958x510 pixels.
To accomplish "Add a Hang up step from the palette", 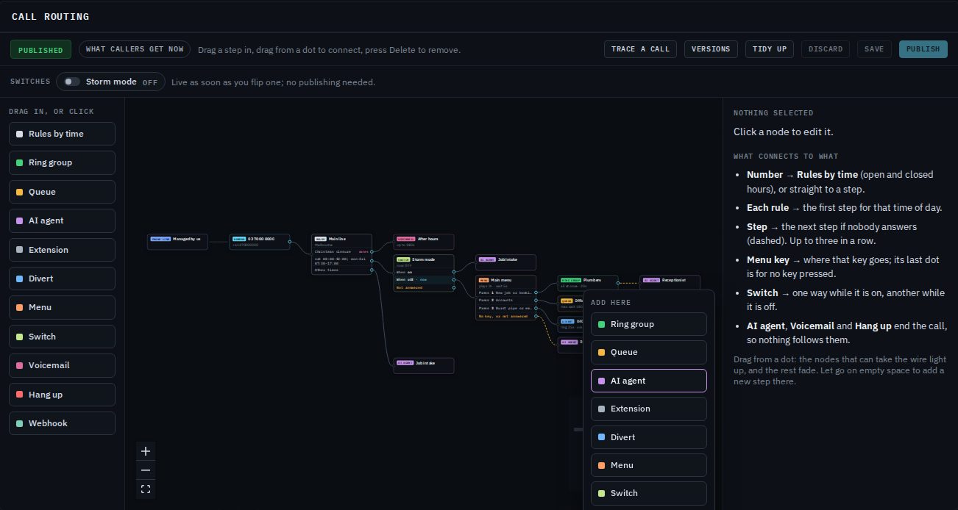I will tap(62, 395).
